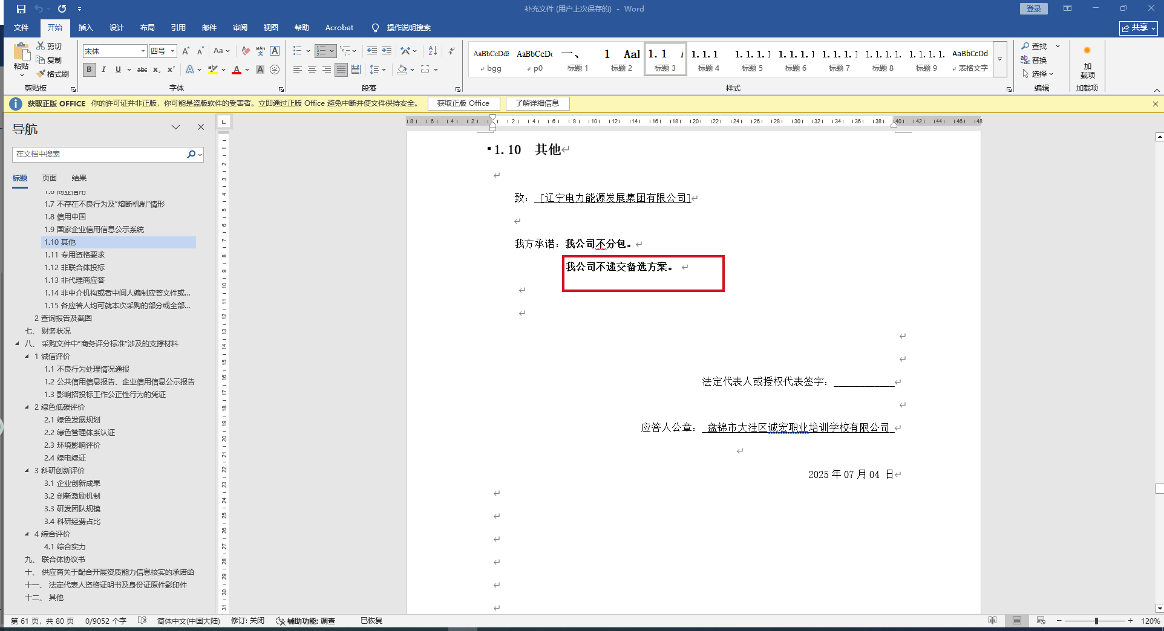Click the 了解详细信息 button
1164x631 pixels.
click(537, 103)
